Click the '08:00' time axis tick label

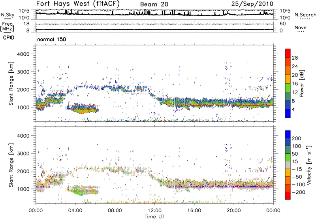[115, 211]
